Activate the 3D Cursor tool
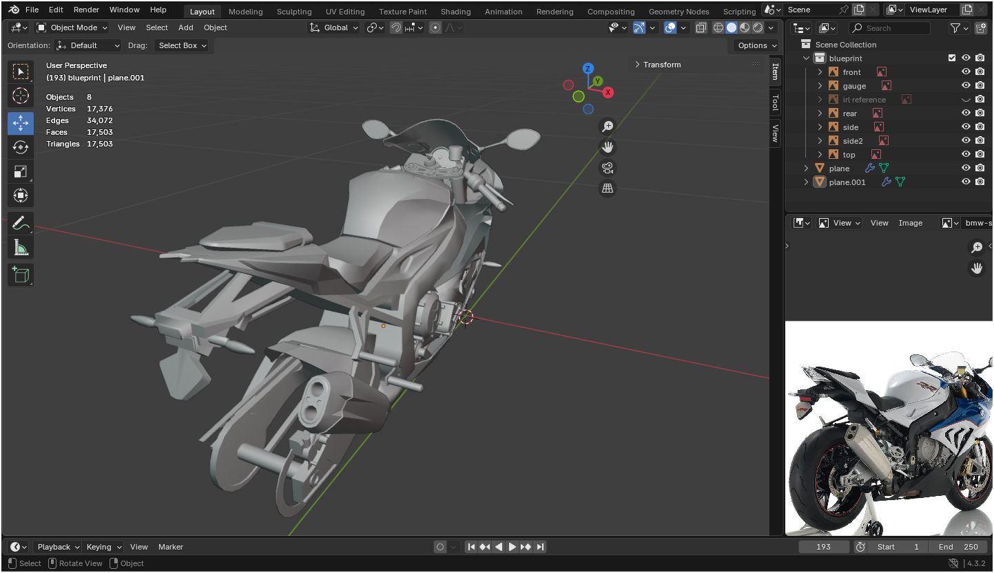Screen dimensions: 994x573 click(x=21, y=96)
